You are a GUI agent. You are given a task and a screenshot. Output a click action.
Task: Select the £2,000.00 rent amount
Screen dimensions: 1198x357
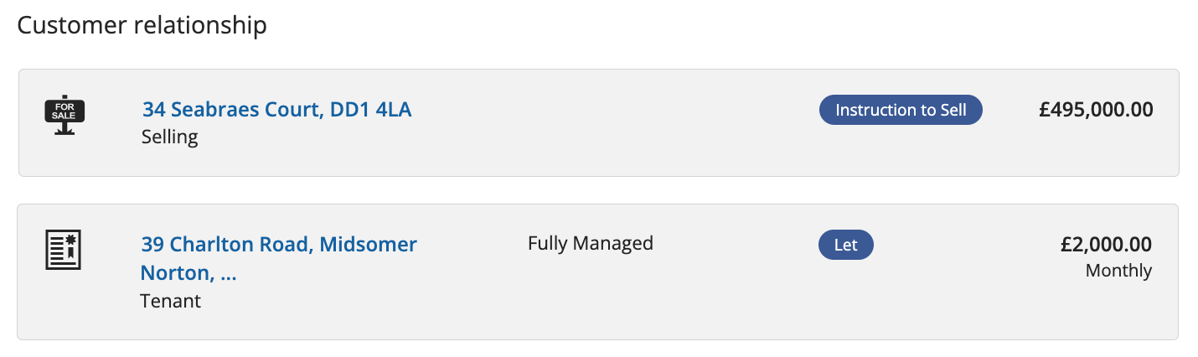1106,245
